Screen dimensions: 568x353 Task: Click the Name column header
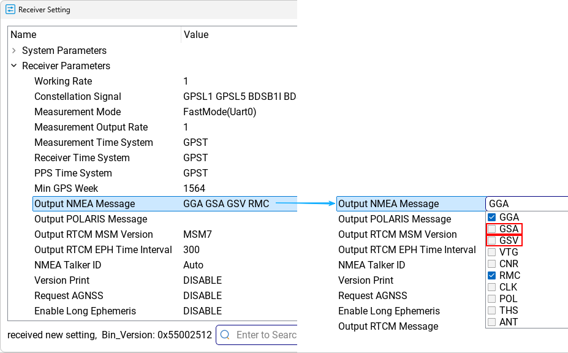click(x=23, y=34)
